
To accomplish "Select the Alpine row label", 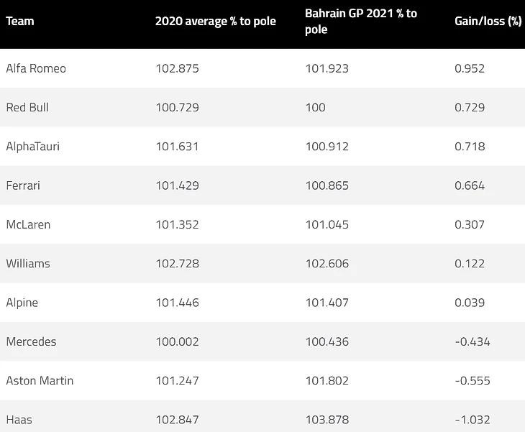I will pos(22,303).
